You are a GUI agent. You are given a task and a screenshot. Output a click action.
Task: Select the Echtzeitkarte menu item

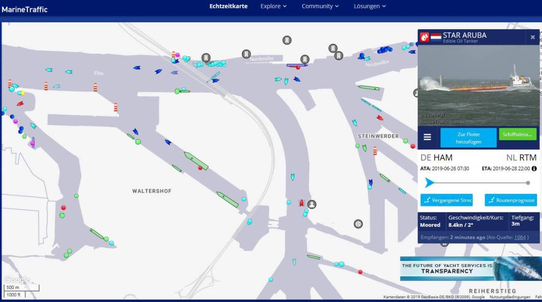pos(228,6)
